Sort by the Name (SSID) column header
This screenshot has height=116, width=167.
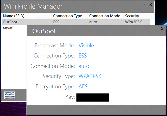point(14,16)
